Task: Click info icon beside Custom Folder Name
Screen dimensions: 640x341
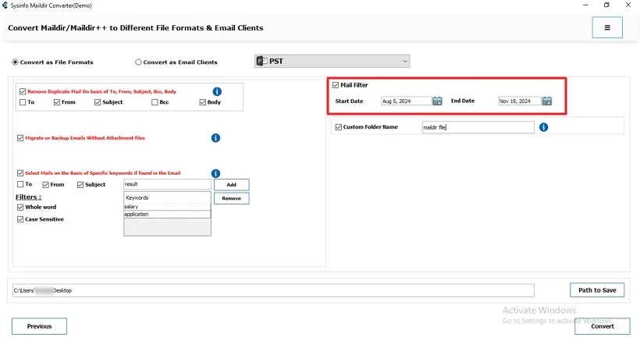Action: click(x=543, y=127)
